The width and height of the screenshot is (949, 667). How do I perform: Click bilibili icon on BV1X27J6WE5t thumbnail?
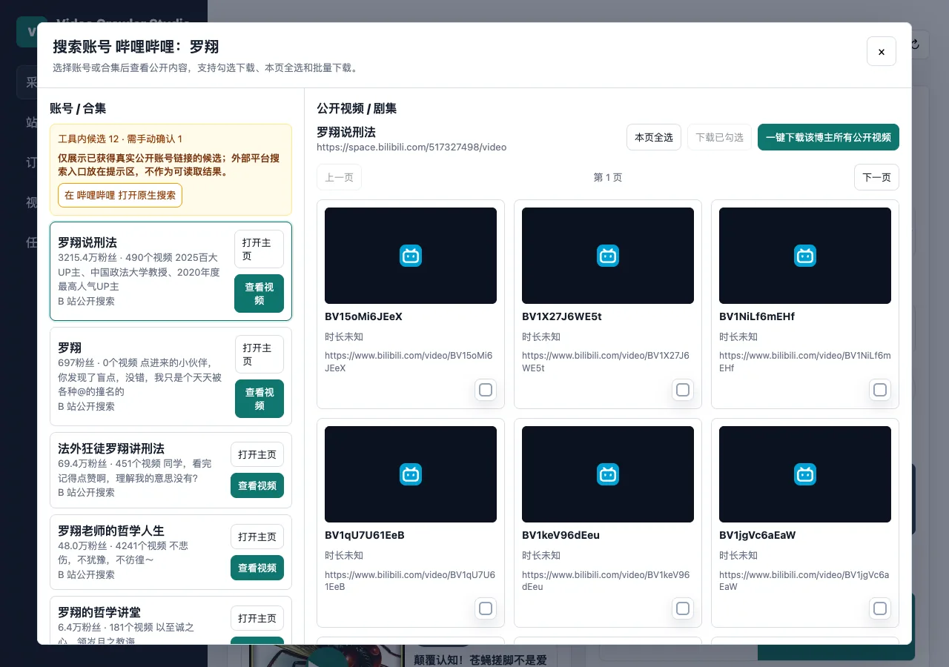608,256
